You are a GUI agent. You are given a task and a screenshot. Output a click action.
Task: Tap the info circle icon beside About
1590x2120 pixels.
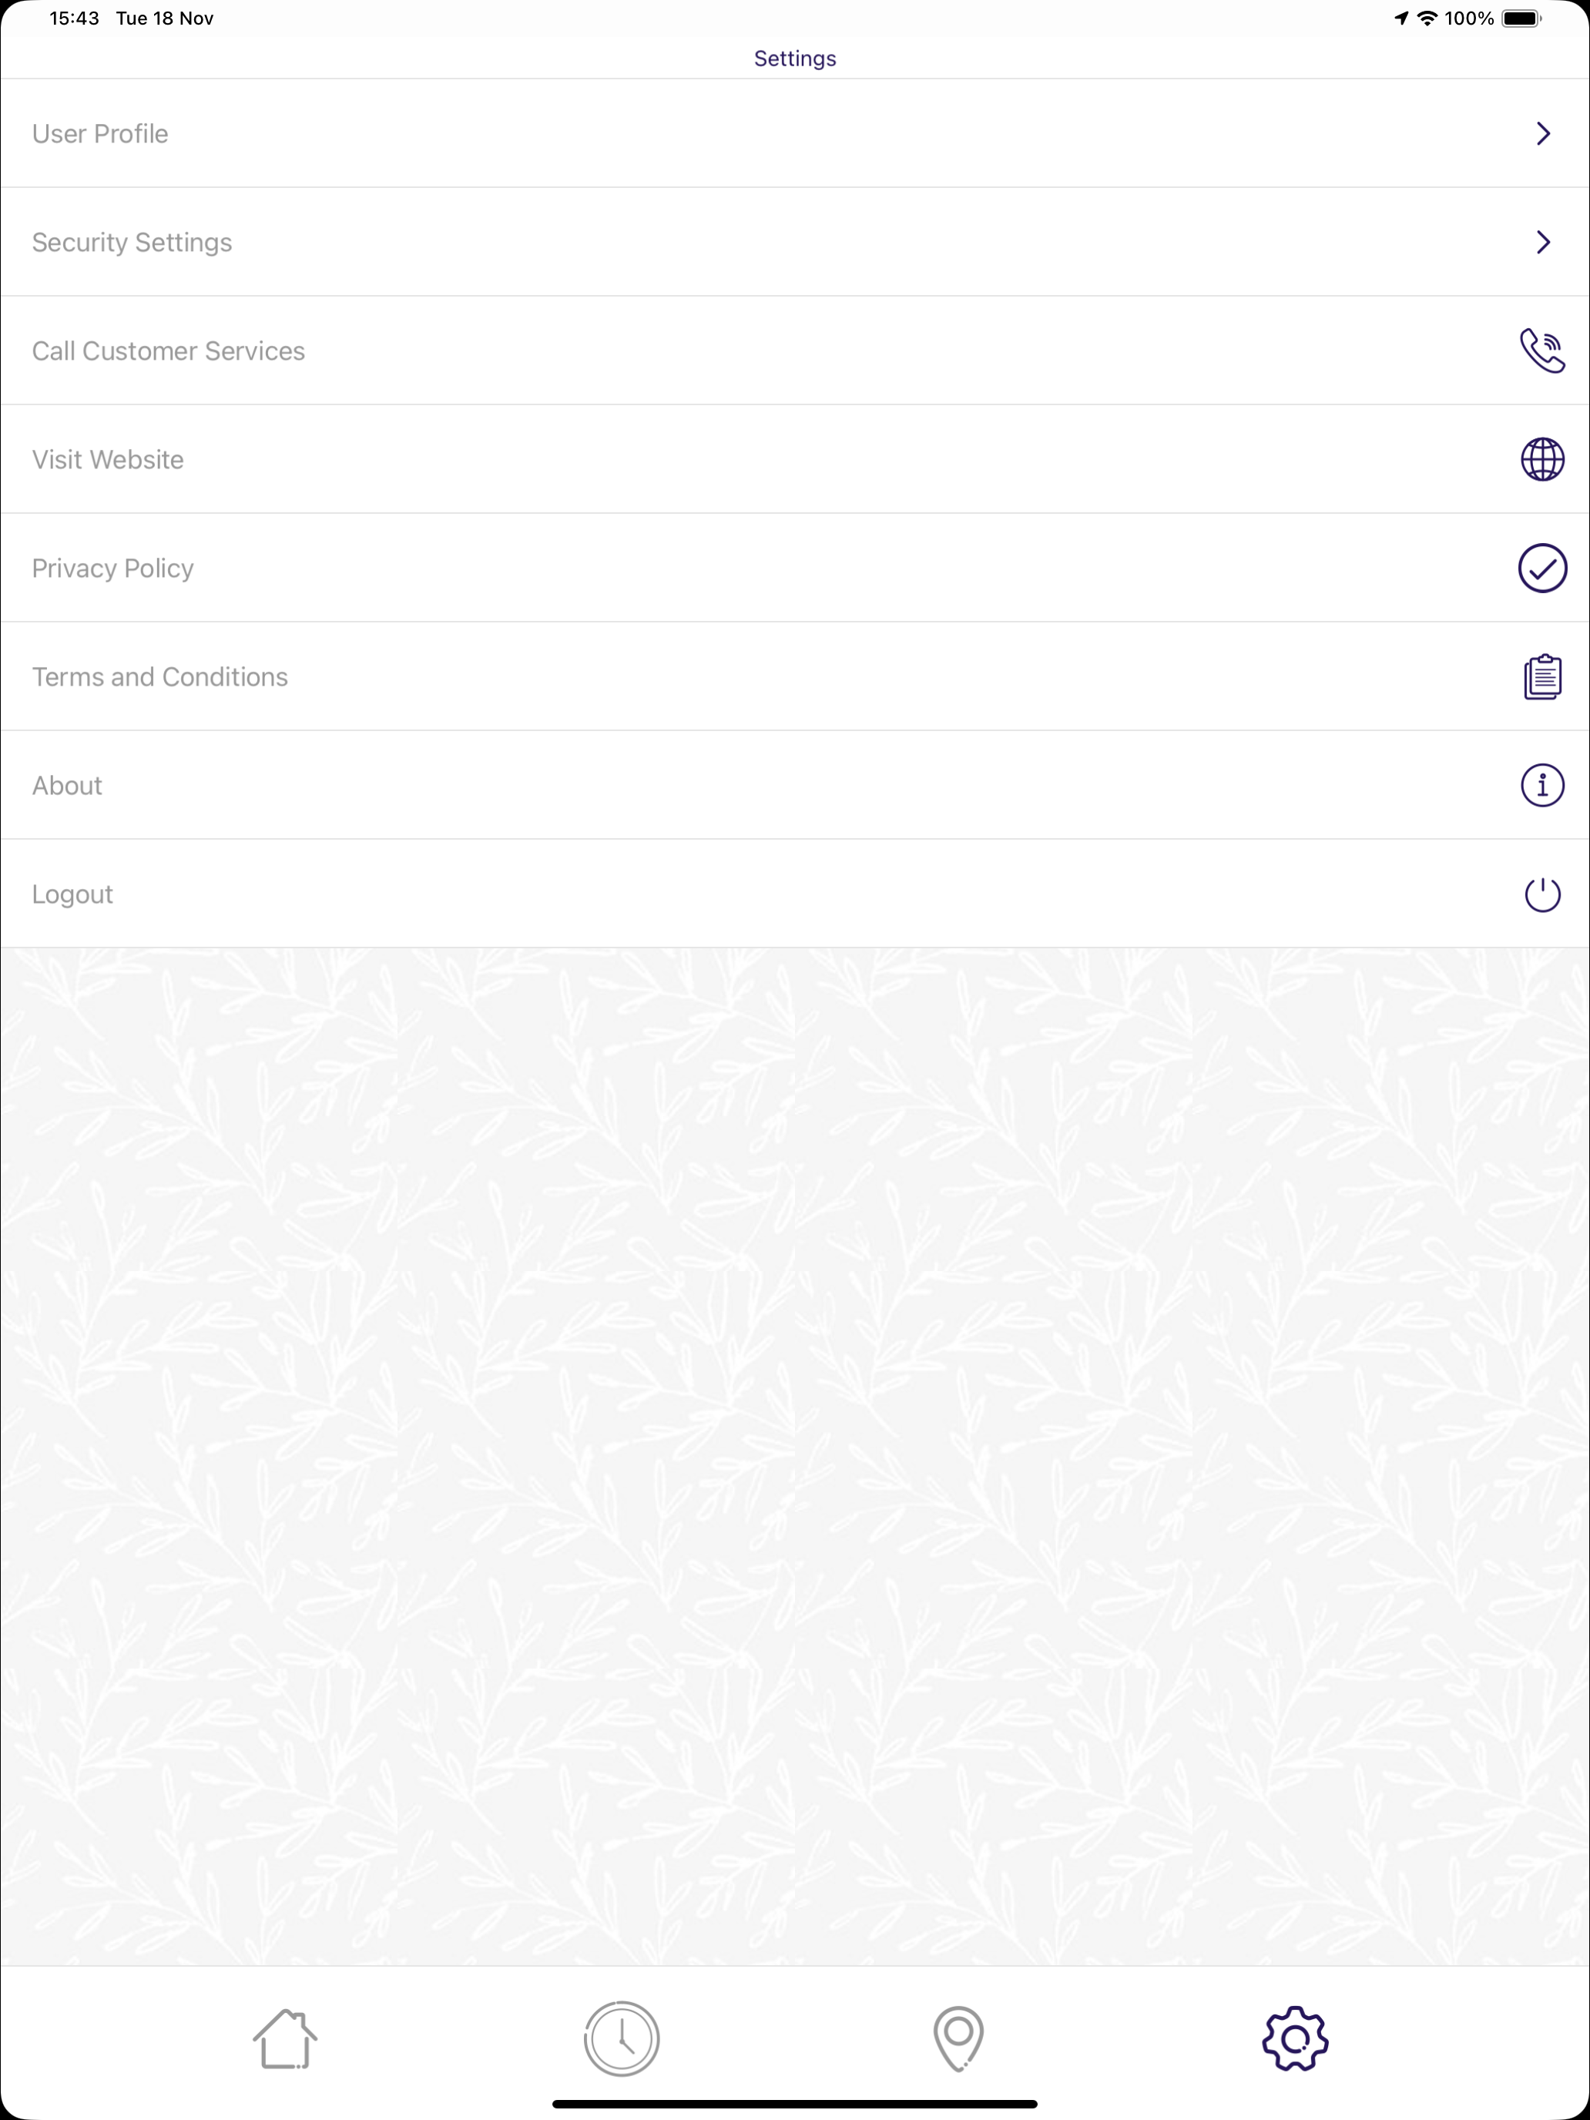[1542, 785]
